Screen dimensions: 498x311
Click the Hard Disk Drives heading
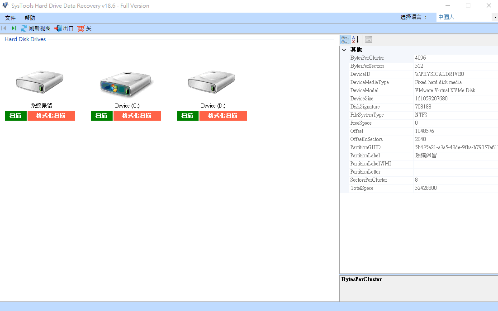[x=25, y=39]
